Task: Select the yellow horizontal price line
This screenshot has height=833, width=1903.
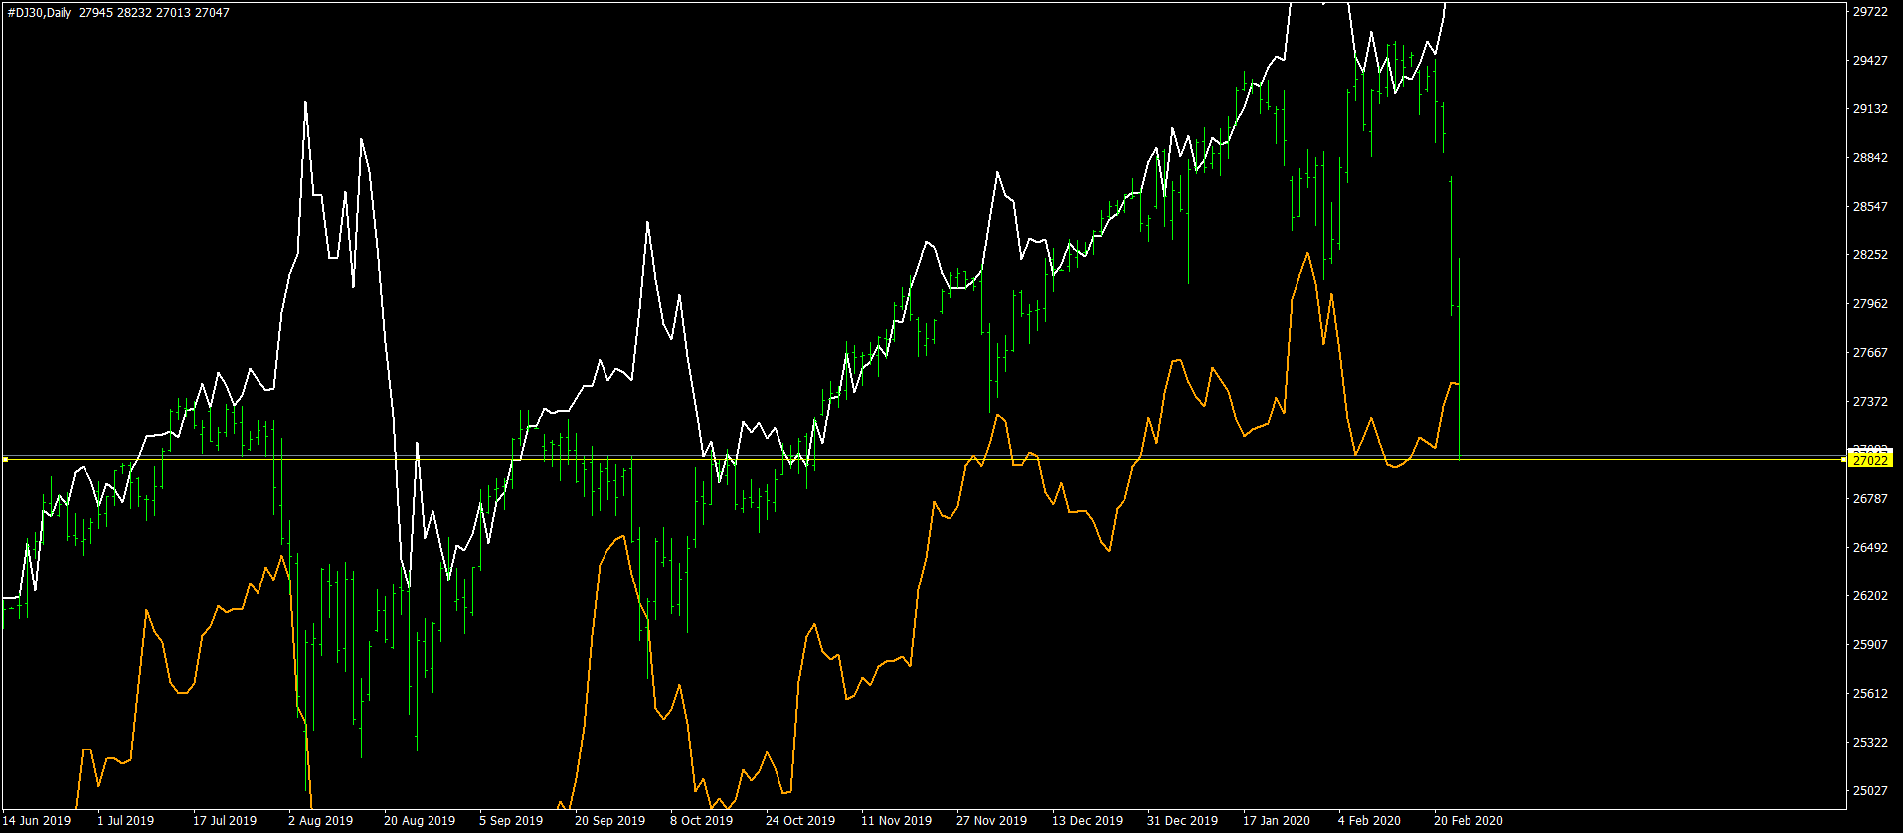Action: pyautogui.click(x=925, y=460)
